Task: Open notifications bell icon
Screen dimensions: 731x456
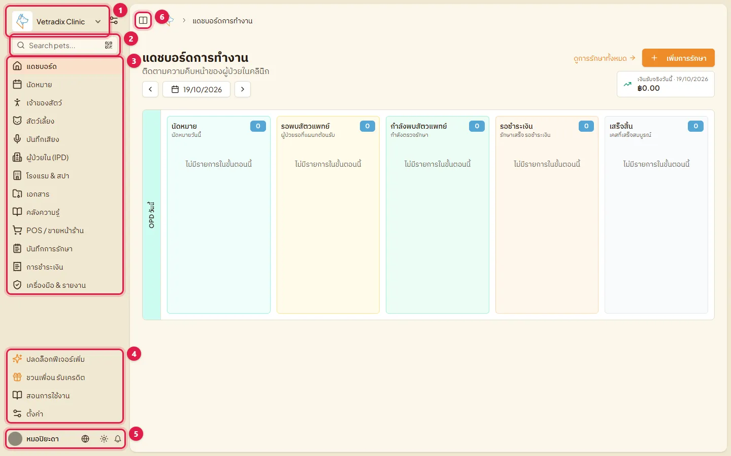Action: coord(118,439)
